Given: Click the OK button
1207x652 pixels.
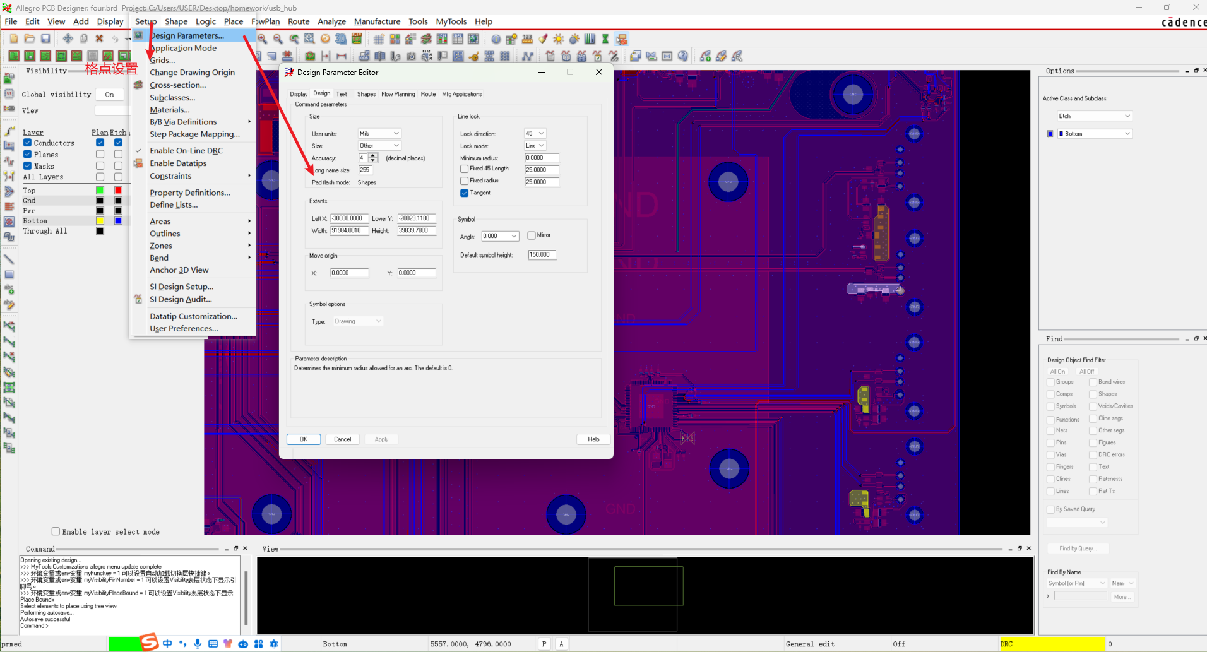Looking at the screenshot, I should 304,439.
